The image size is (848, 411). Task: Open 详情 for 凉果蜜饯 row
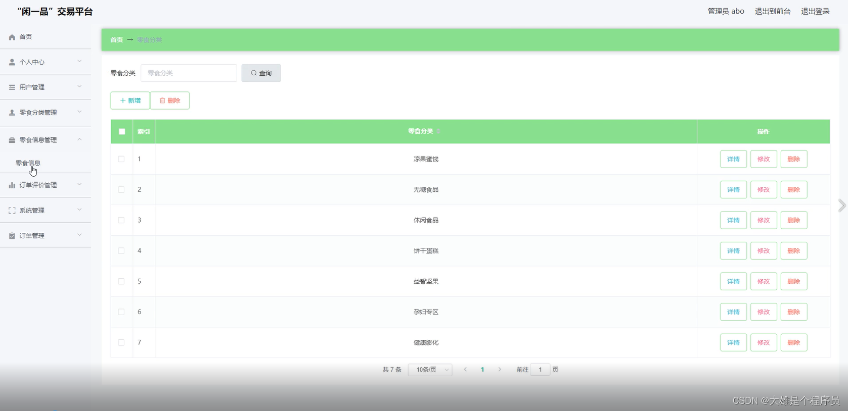click(x=733, y=159)
